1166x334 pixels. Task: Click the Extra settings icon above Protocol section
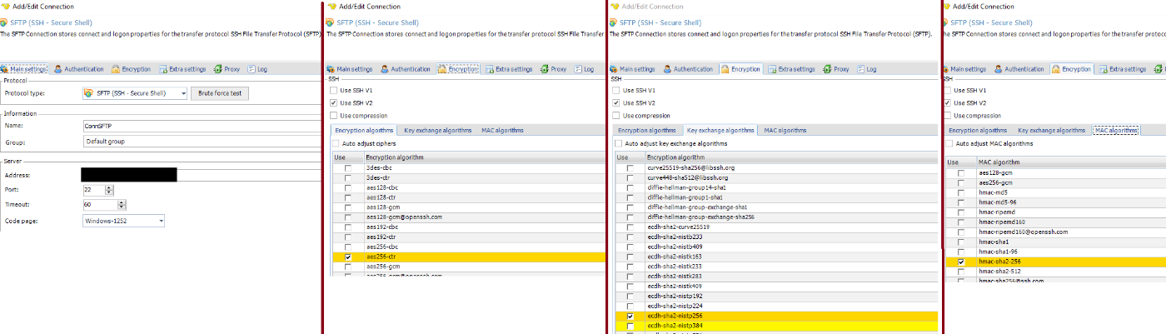pyautogui.click(x=162, y=69)
